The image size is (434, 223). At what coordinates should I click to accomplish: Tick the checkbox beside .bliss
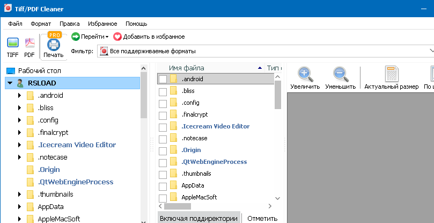coord(163,91)
